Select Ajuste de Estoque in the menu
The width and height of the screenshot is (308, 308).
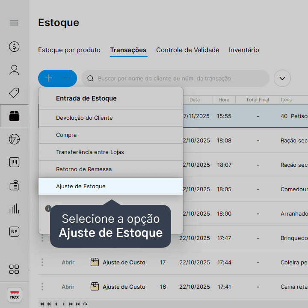[x=111, y=186]
